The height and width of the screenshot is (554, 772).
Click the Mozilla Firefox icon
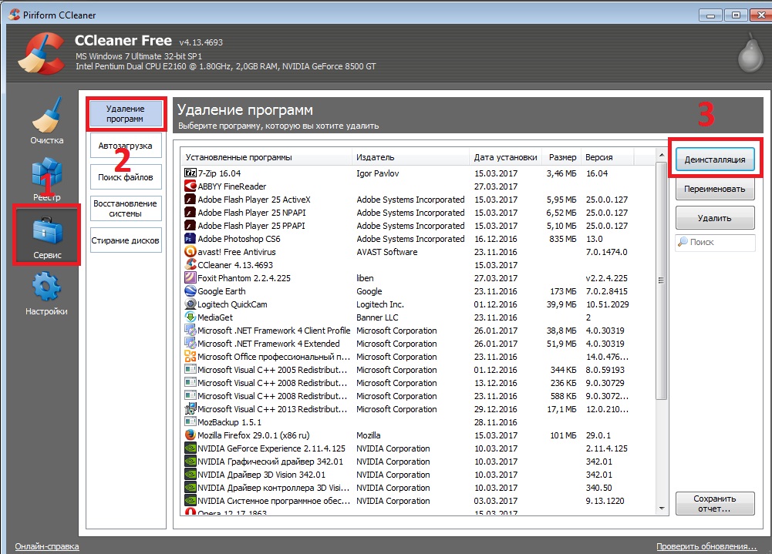click(190, 435)
